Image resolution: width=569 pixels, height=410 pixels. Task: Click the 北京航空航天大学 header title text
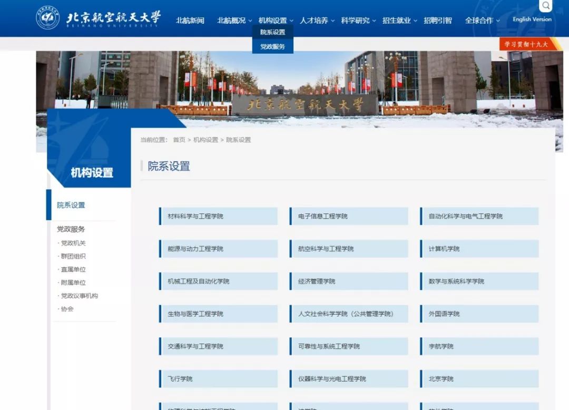coord(114,17)
